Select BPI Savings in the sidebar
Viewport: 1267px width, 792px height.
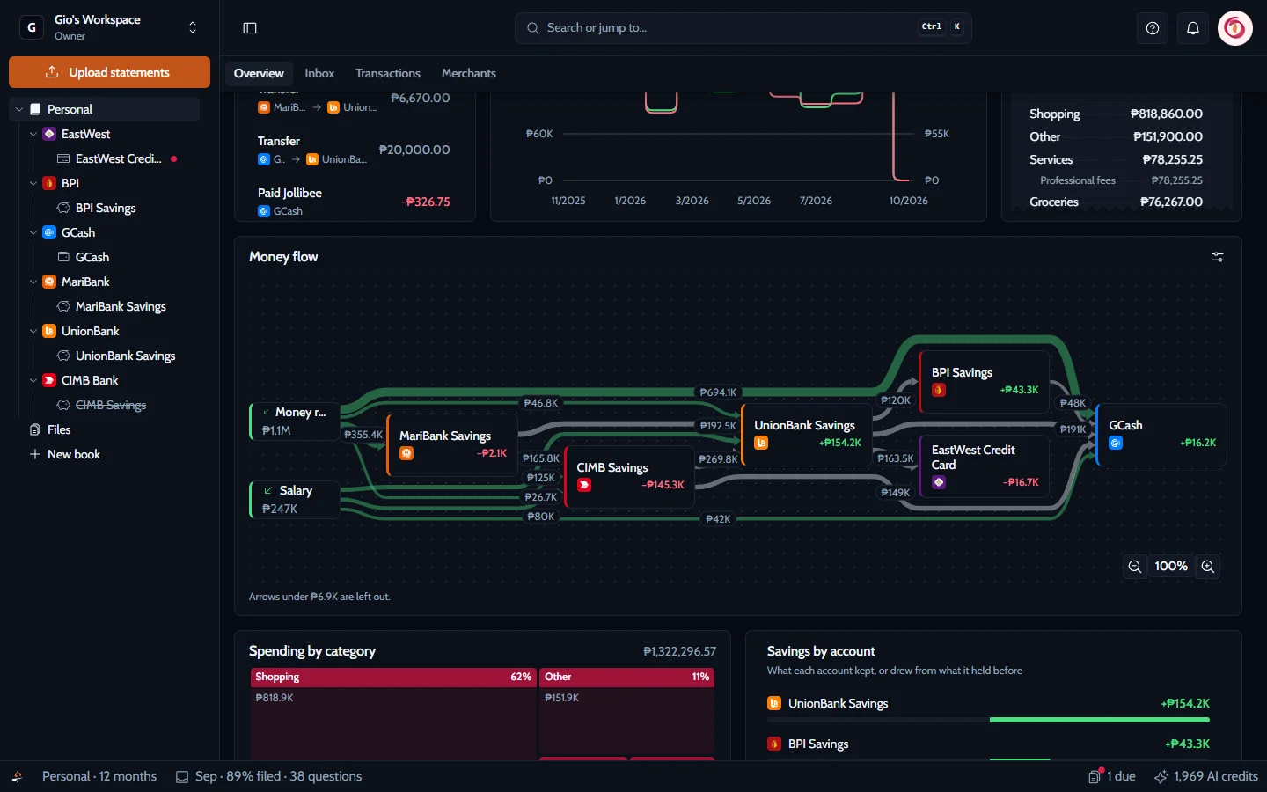106,208
